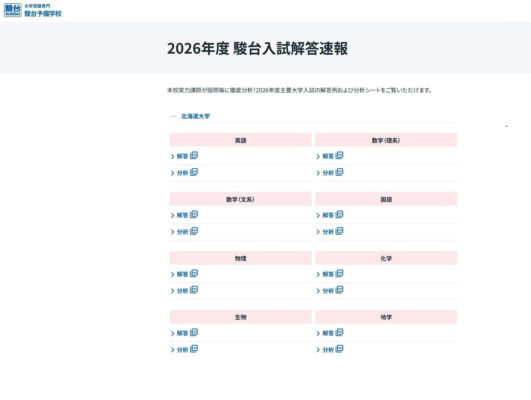Select the 地学 subject header

386,317
